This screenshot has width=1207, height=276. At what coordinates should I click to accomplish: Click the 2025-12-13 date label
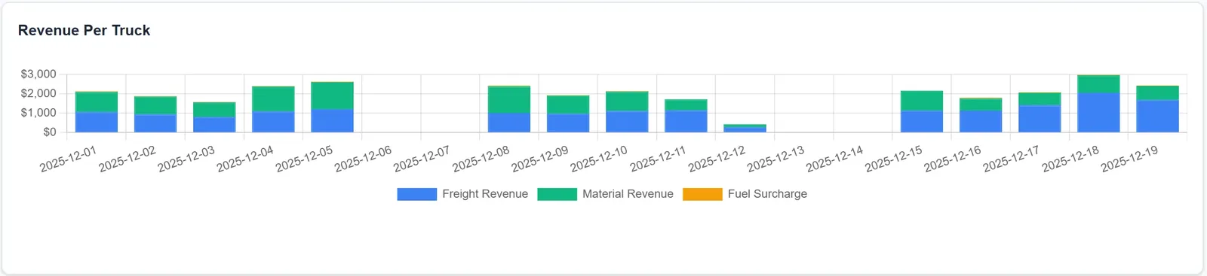click(x=775, y=159)
